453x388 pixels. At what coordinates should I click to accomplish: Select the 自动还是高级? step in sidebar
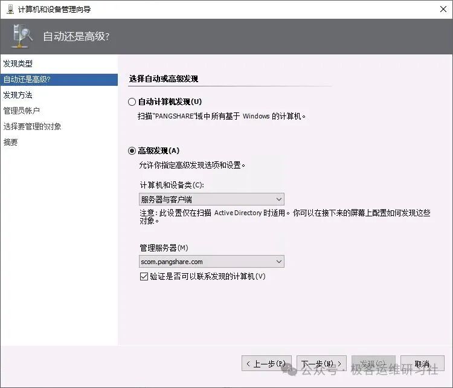(x=59, y=80)
